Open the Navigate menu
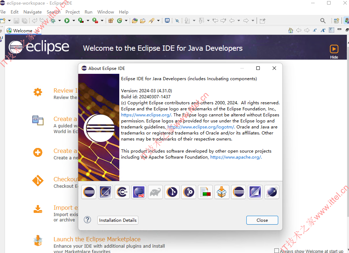Viewport: 349px width, 253px height. (x=33, y=12)
